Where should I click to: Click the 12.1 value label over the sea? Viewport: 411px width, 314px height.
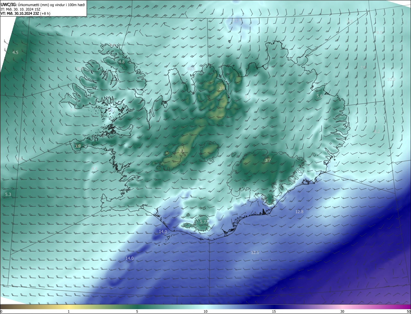tap(255, 253)
